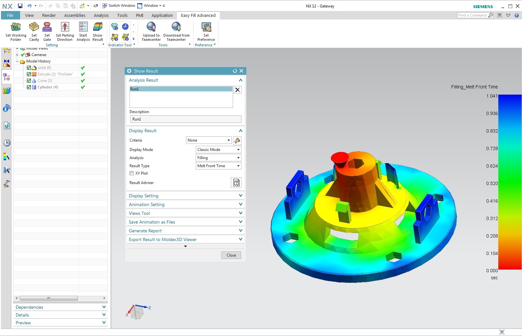Click the gear icon in Show Result title bar

pos(129,71)
